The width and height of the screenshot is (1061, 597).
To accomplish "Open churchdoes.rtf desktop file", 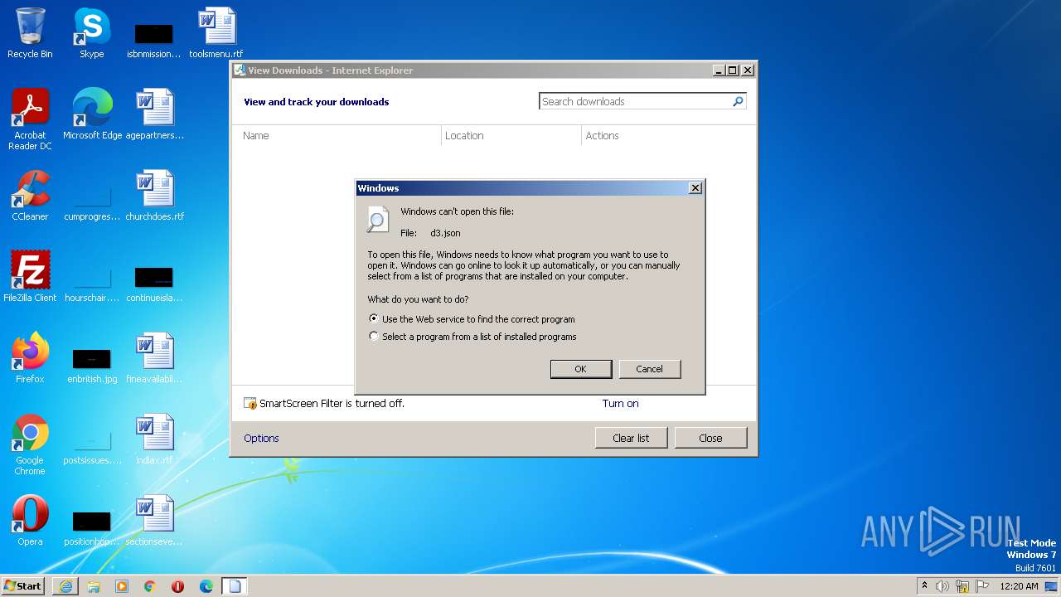I will coord(154,196).
